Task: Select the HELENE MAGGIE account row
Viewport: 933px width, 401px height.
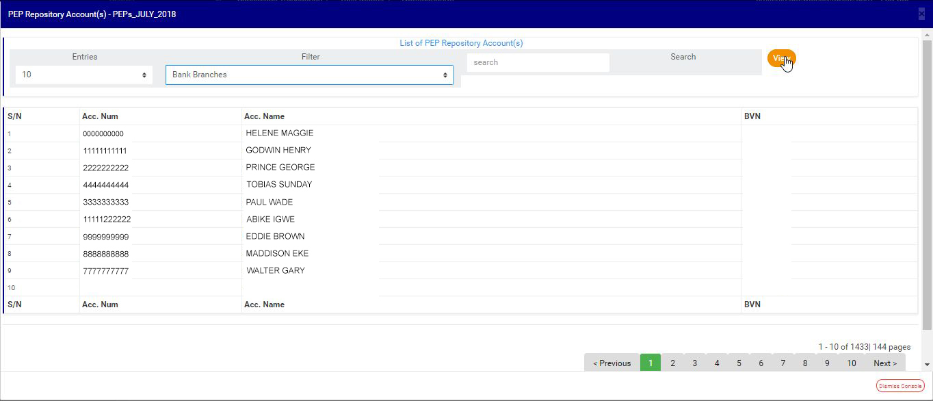Action: click(x=279, y=133)
